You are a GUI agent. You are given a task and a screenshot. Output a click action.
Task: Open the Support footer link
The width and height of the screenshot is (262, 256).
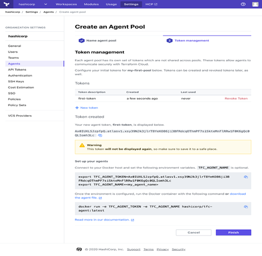click(x=133, y=250)
